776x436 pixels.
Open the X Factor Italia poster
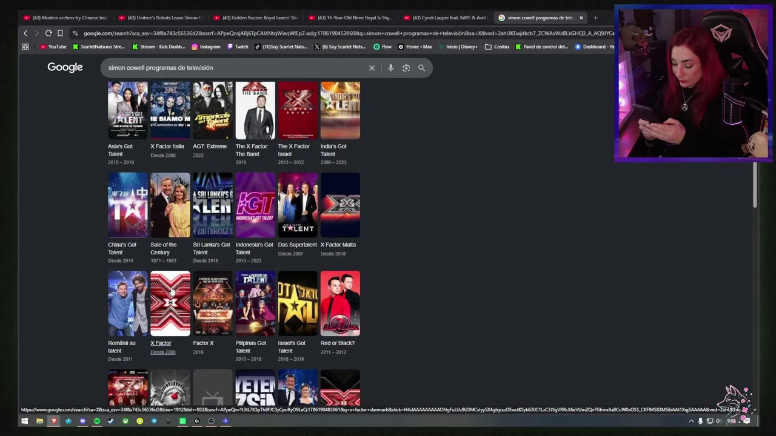click(170, 110)
